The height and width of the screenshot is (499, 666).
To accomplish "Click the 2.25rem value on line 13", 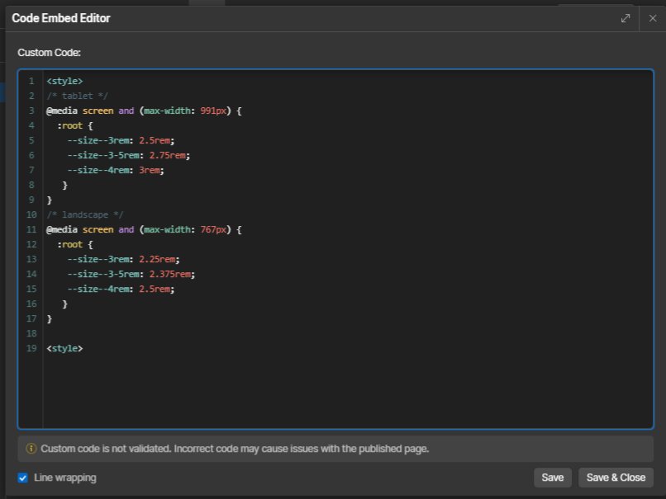I will coord(157,259).
